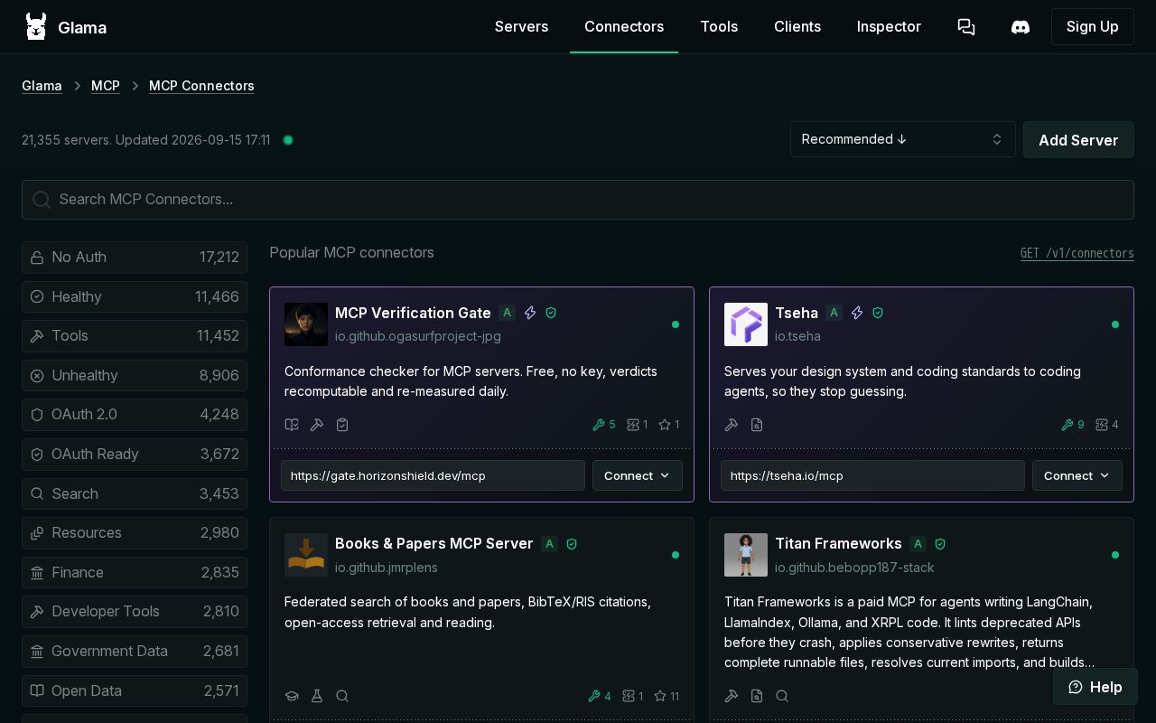This screenshot has width=1156, height=723.
Task: Toggle the Developer Tools filter
Action: point(135,612)
